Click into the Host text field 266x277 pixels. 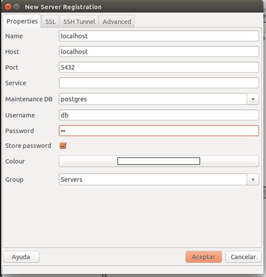(159, 51)
